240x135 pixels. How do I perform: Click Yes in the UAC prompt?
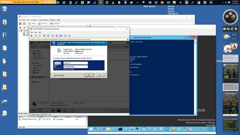pyautogui.click(x=89, y=75)
